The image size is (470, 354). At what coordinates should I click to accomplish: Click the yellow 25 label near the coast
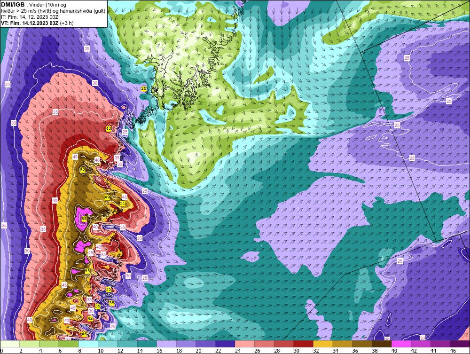[144, 88]
